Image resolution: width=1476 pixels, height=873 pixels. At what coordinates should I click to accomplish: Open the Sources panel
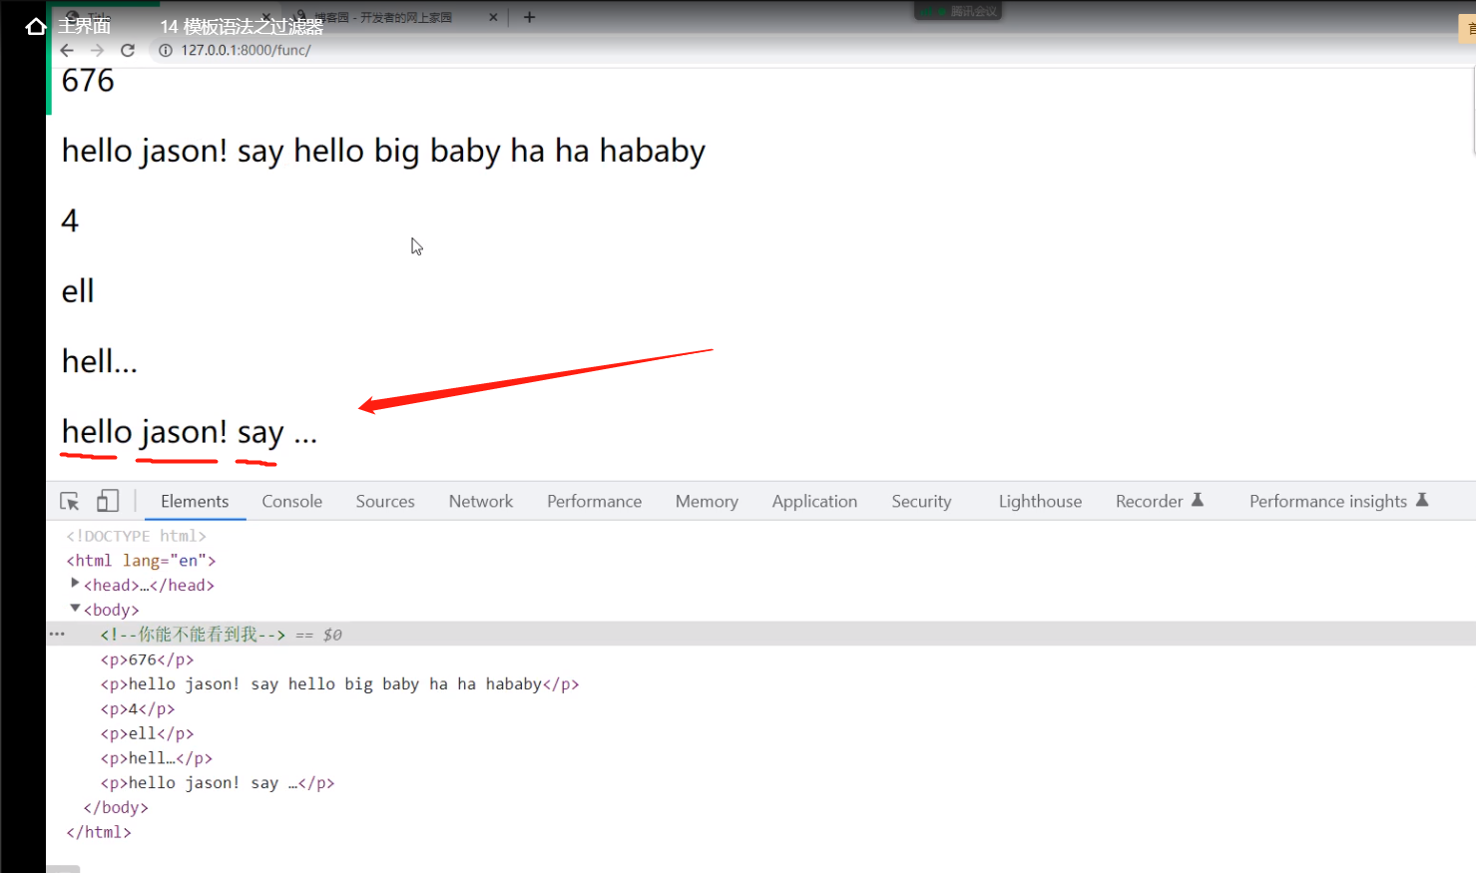click(385, 501)
